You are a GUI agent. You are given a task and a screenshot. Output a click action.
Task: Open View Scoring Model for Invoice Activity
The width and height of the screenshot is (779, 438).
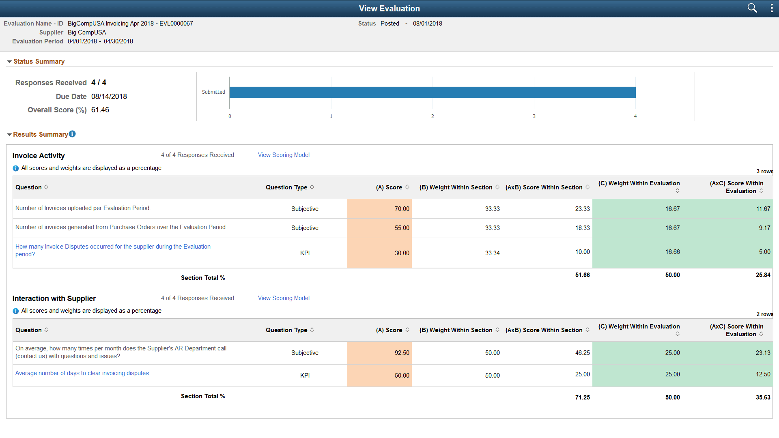tap(283, 155)
